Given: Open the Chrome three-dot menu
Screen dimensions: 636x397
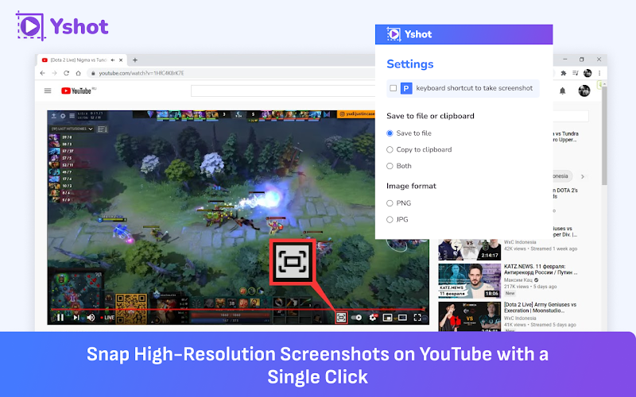Looking at the screenshot, I should [x=599, y=73].
